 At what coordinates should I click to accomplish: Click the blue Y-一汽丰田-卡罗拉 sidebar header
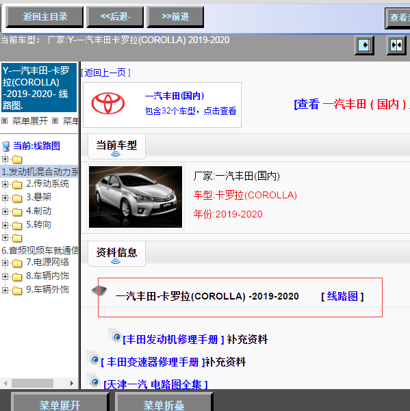(x=39, y=88)
